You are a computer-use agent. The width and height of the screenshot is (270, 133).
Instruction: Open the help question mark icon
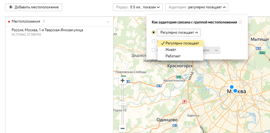click(x=240, y=22)
